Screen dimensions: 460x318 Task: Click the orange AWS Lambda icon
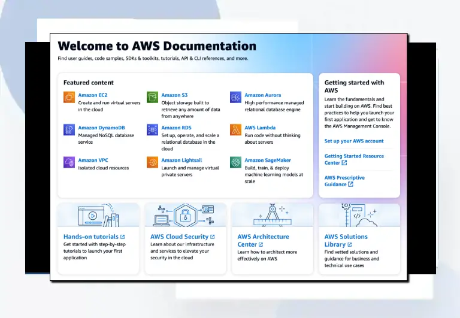pos(235,130)
